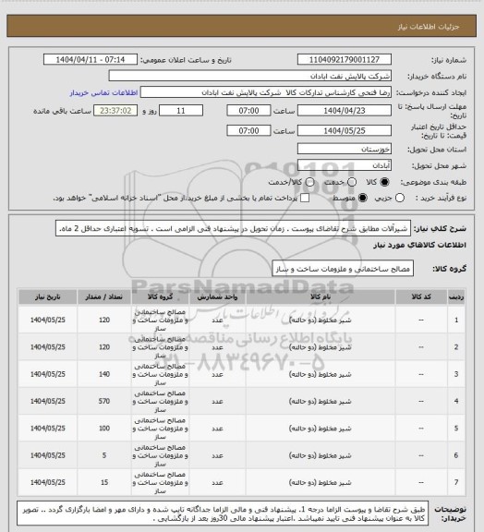This screenshot has width=484, height=532.
Task: Click the delivery city field آبادان
Action: pos(345,165)
